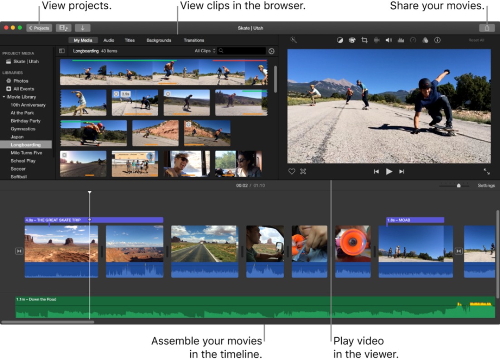Viewport: 500px width, 363px height.
Task: Open the media browser layout button
Action: tap(63, 28)
